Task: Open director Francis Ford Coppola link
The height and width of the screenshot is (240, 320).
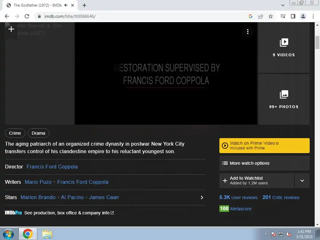Action: point(52,167)
